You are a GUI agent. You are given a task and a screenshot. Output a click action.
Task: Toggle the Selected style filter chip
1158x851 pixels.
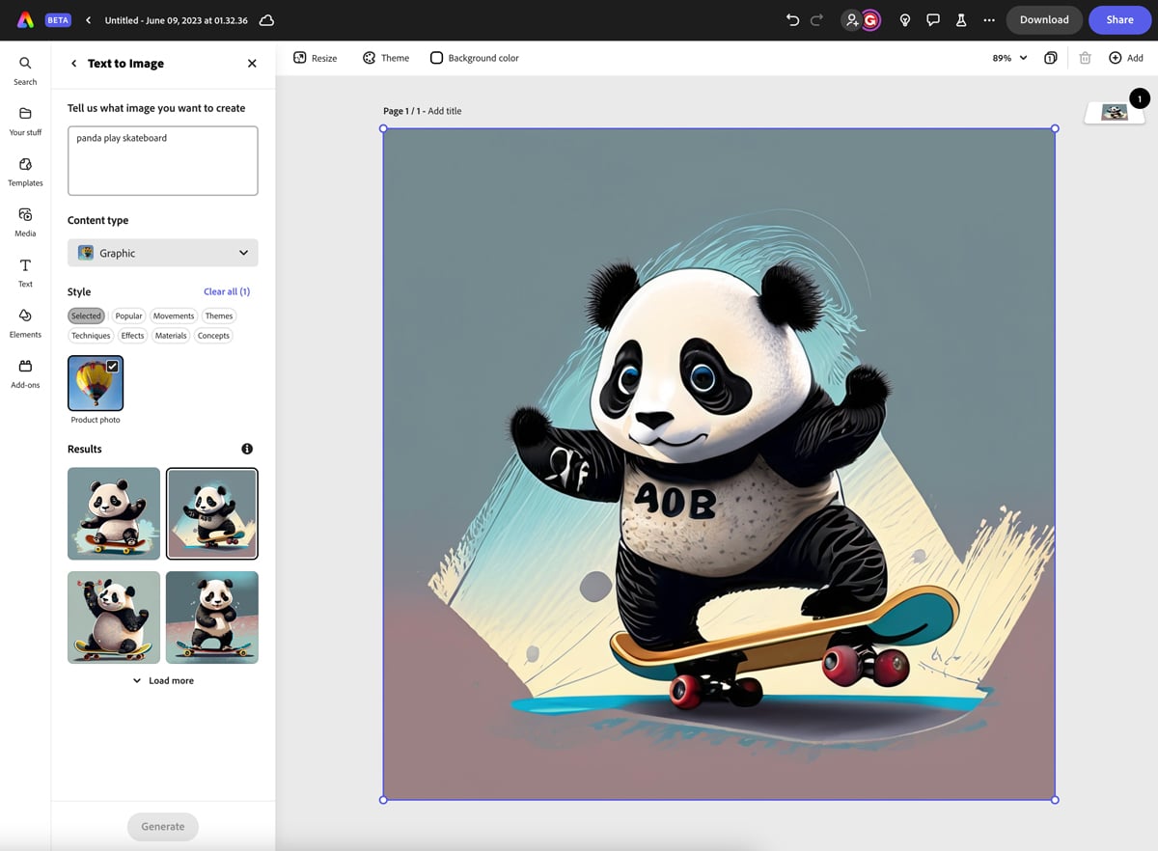[x=86, y=316]
